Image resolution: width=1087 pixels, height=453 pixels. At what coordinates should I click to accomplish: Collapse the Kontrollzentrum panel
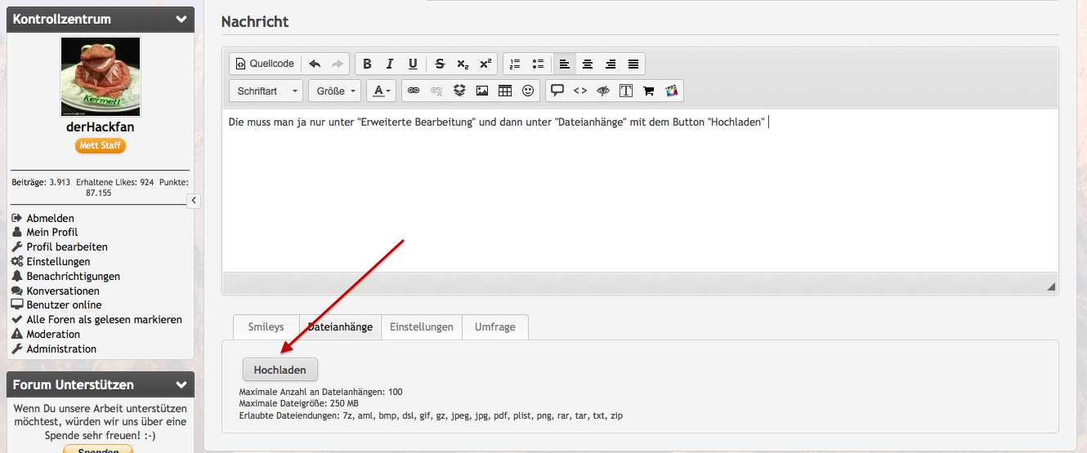[x=181, y=19]
